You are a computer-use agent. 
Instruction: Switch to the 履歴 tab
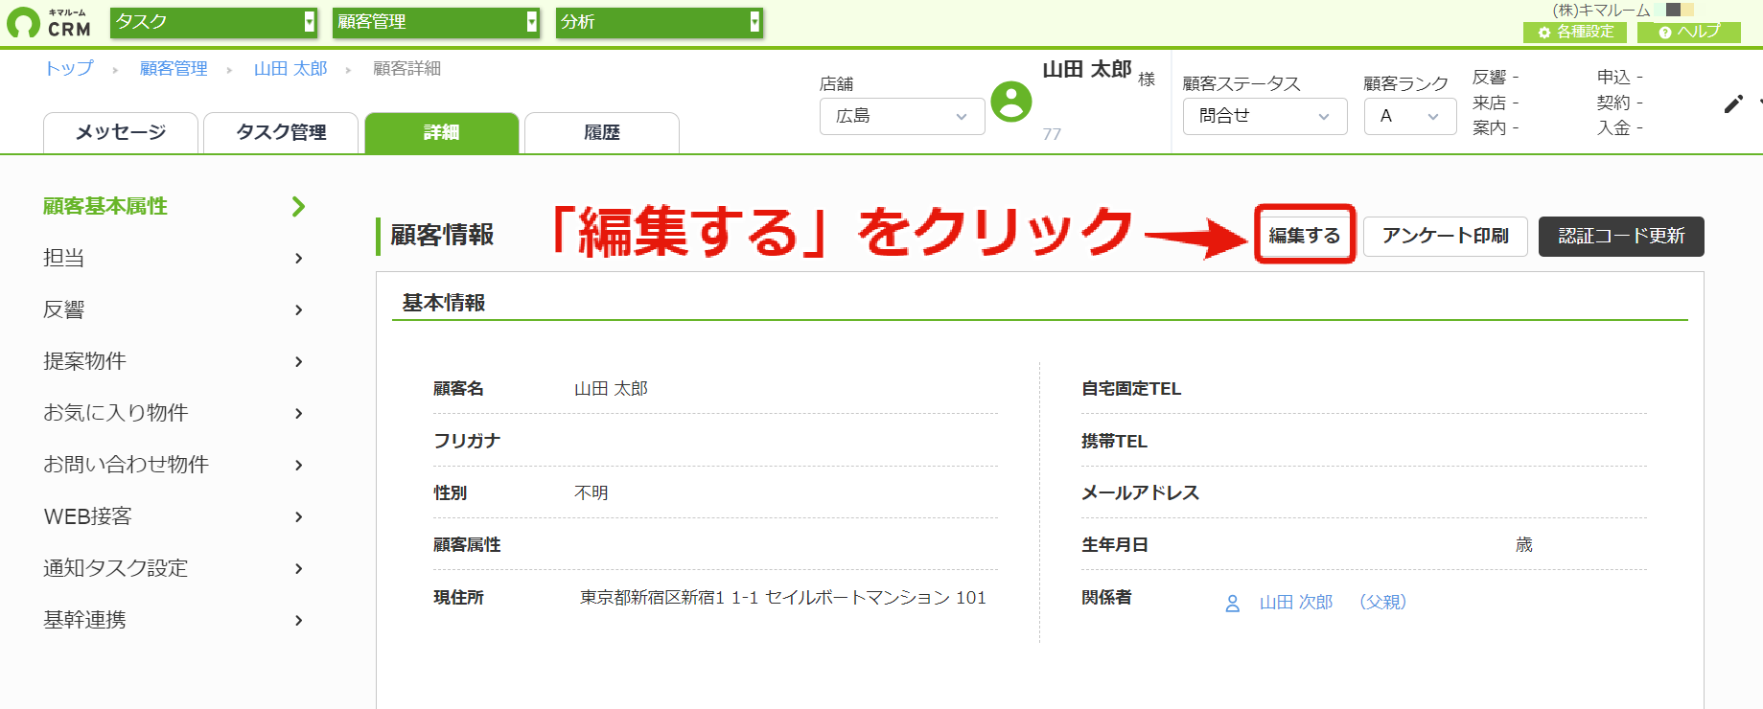(x=602, y=132)
